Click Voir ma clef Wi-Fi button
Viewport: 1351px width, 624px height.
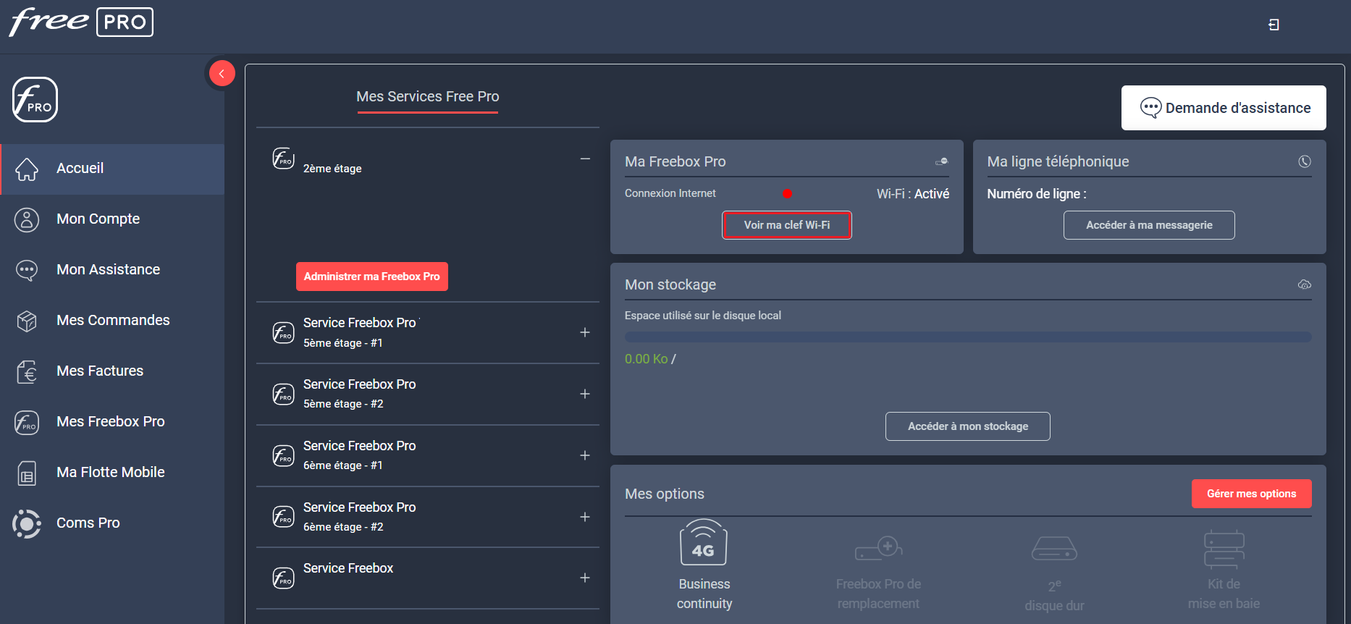[787, 225]
